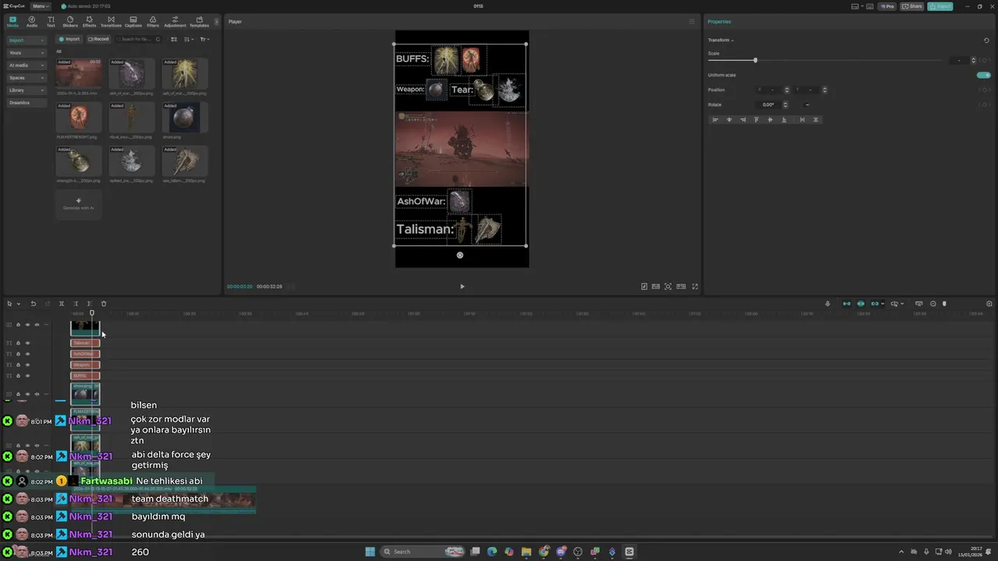The image size is (998, 561).
Task: Click the Record button
Action: coord(99,39)
